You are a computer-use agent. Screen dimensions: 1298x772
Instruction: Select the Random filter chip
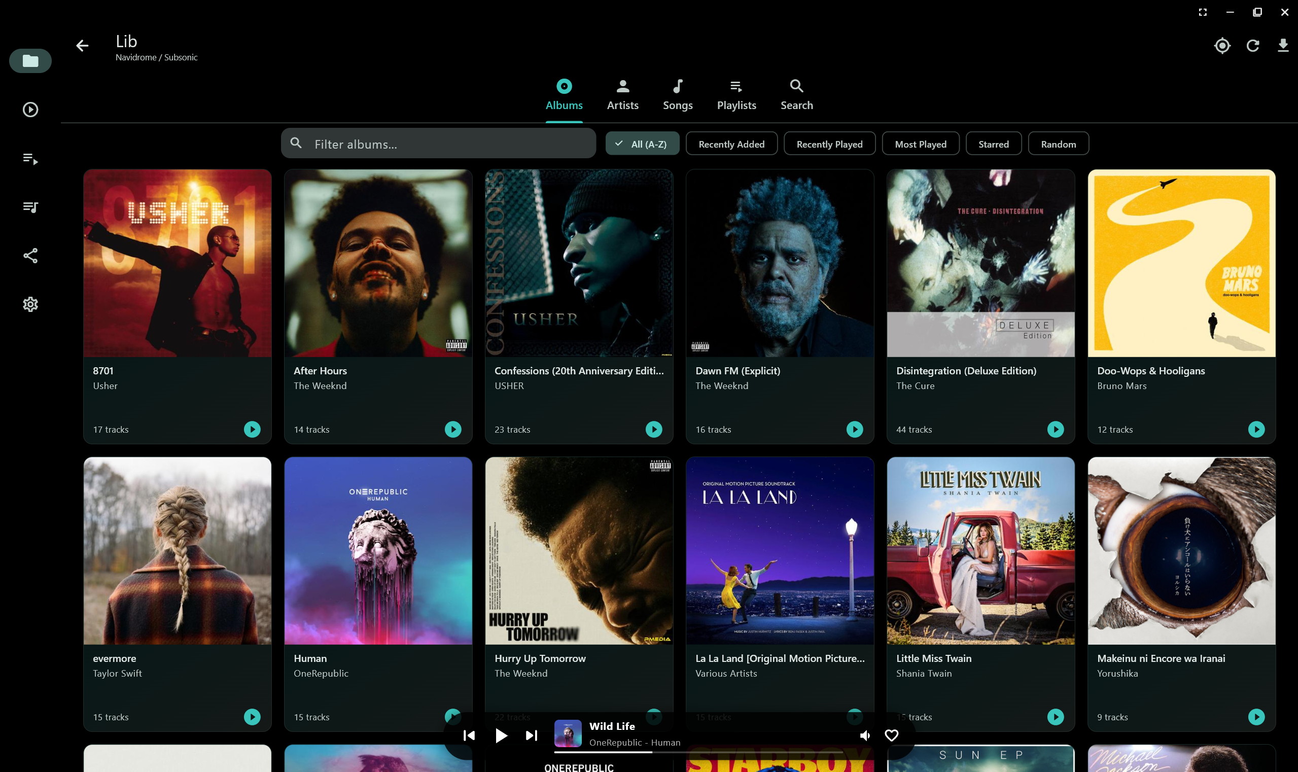[1058, 144]
